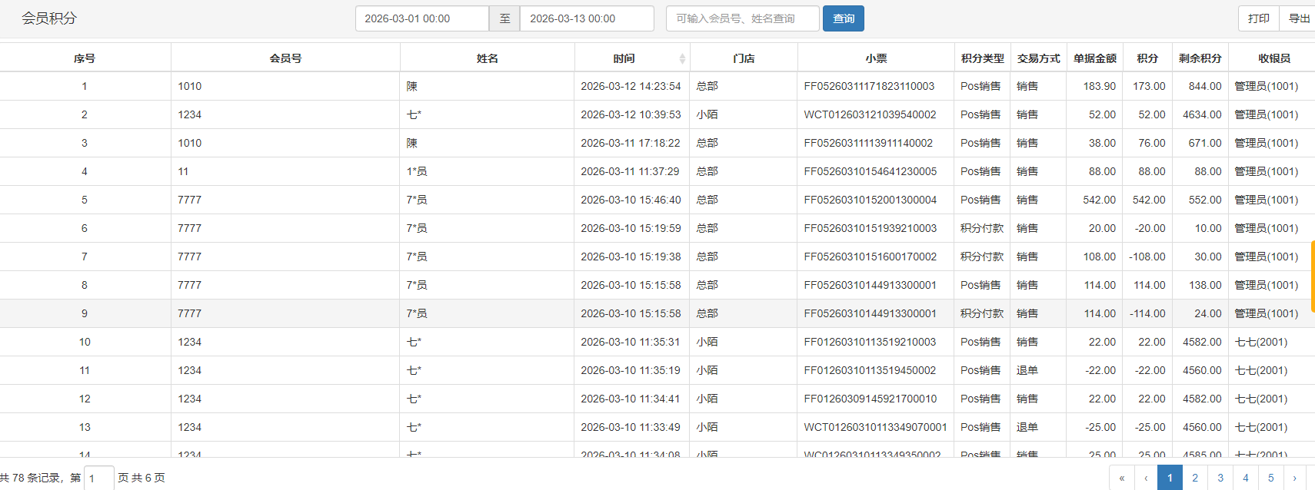This screenshot has width=1315, height=490.
Task: Click the page number input box
Action: 98,478
